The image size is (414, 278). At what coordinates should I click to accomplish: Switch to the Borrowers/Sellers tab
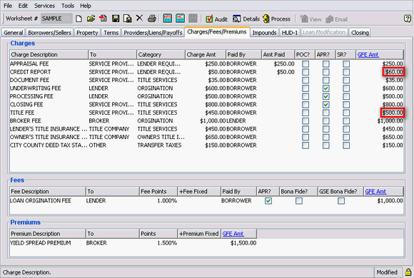tap(50, 33)
